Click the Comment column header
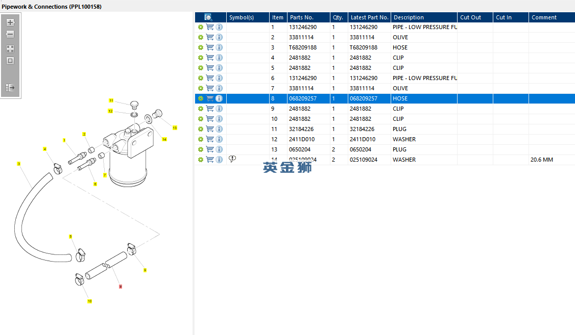The image size is (575, 335). (552, 17)
